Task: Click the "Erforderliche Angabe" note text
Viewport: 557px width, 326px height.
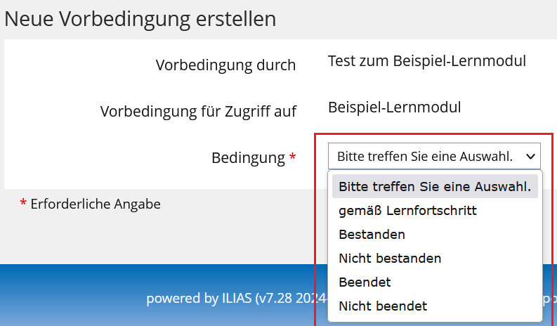Action: pyautogui.click(x=96, y=204)
